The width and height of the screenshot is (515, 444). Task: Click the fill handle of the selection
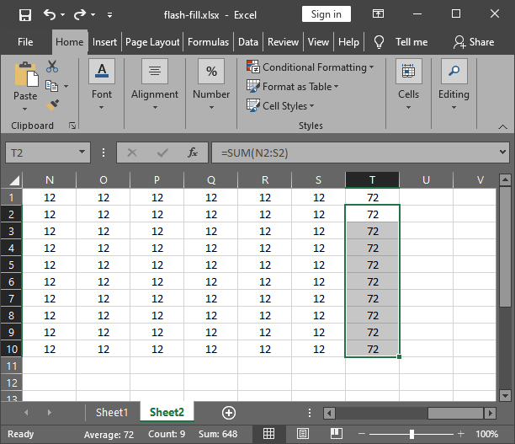point(399,357)
